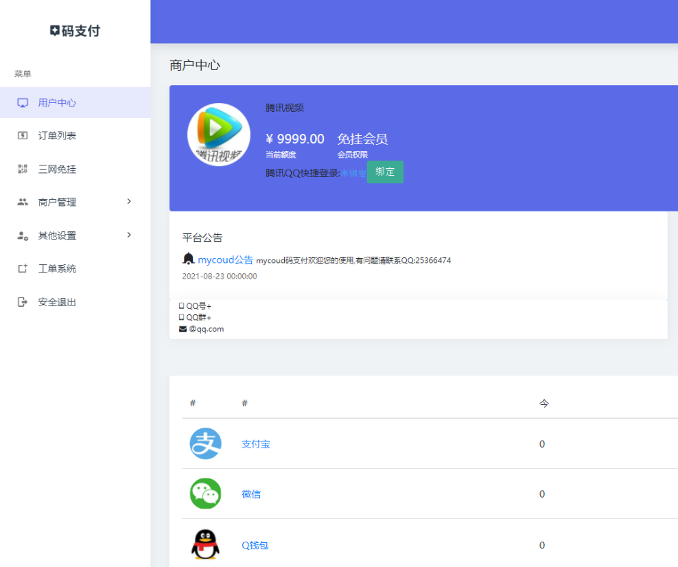Click the 腾讯视频 avatar image
678x567 pixels.
[219, 135]
